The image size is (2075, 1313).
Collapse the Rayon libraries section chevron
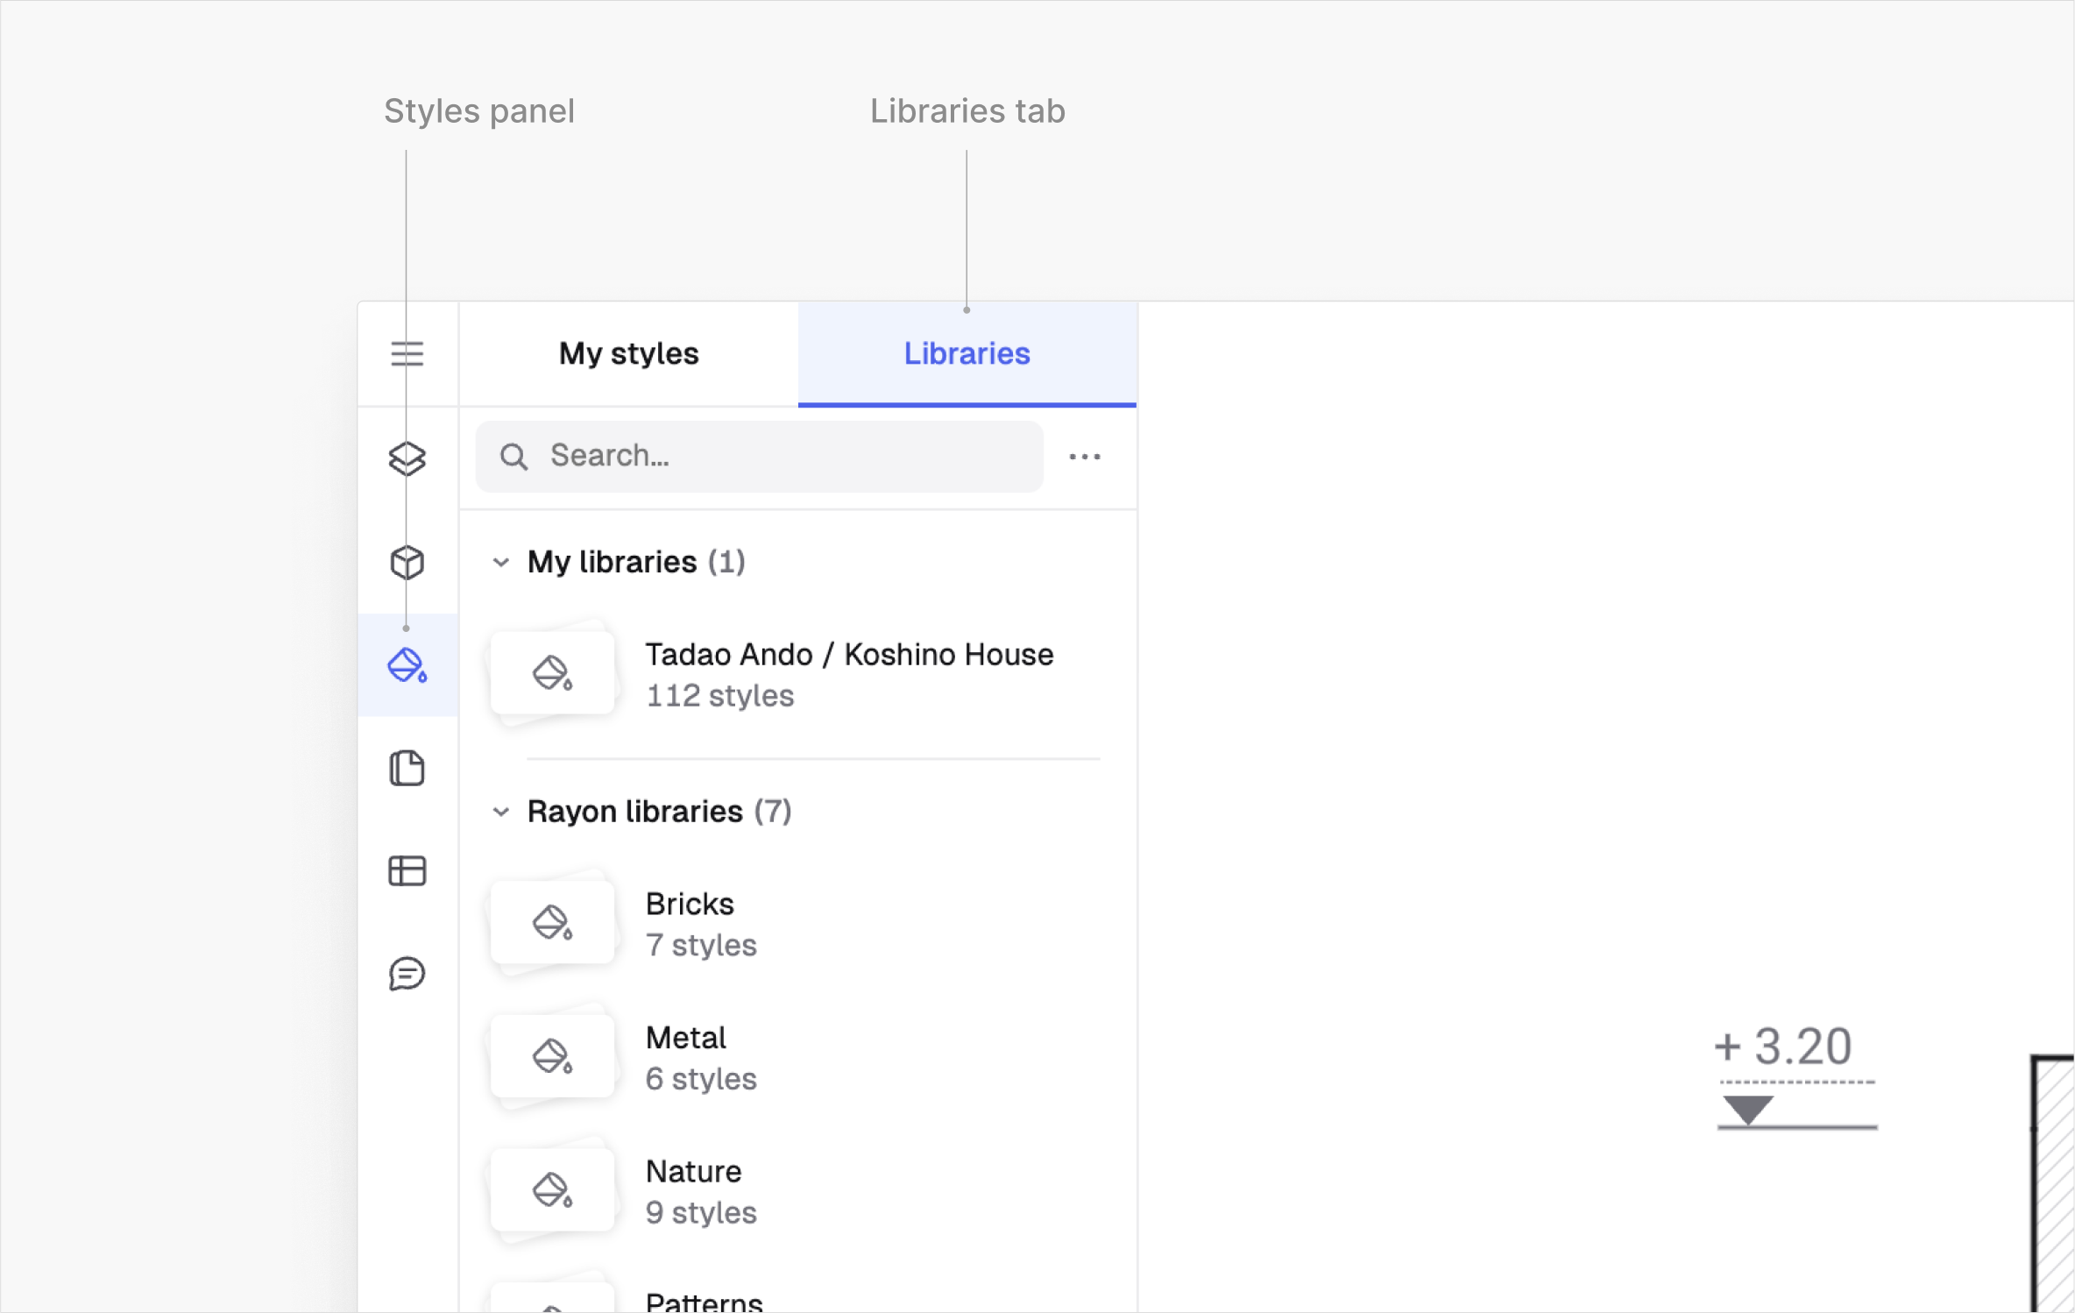pos(501,812)
